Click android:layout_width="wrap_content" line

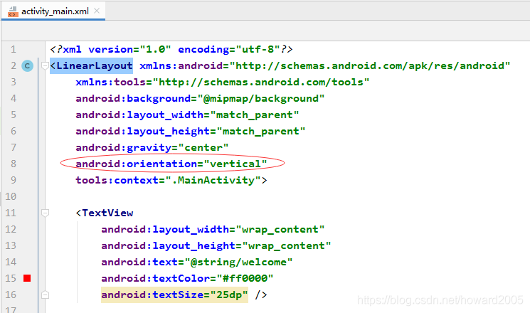[213, 230]
